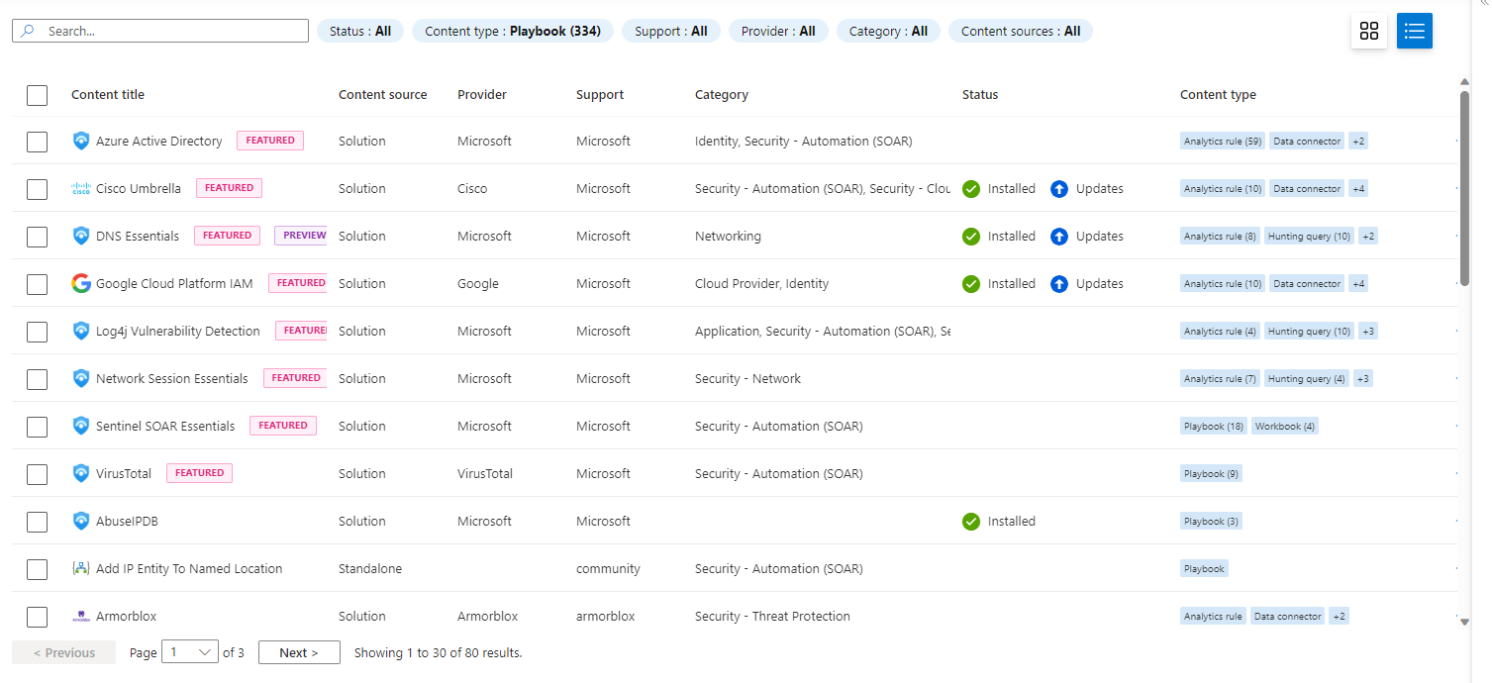Image resolution: width=1492 pixels, height=683 pixels.
Task: Expand Cisco Umbrella's +4 content types
Action: (x=1358, y=189)
